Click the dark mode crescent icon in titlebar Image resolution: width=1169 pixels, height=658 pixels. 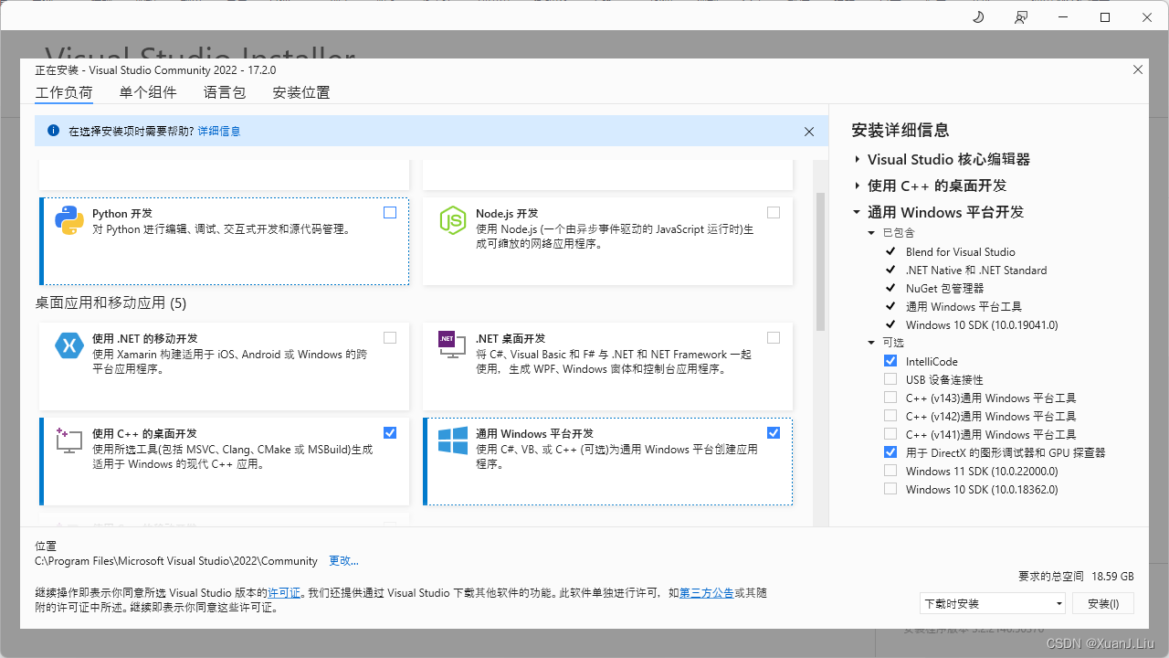coord(977,16)
